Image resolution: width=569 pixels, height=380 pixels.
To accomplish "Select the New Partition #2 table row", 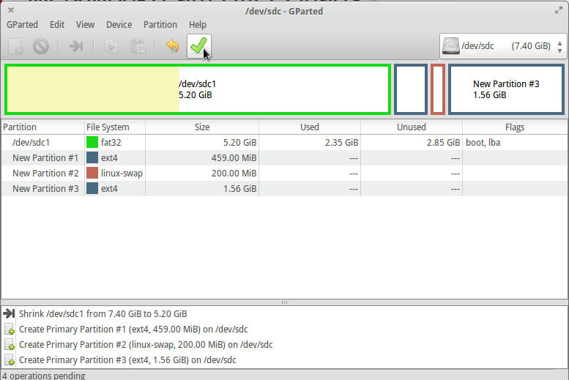I will pyautogui.click(x=45, y=173).
